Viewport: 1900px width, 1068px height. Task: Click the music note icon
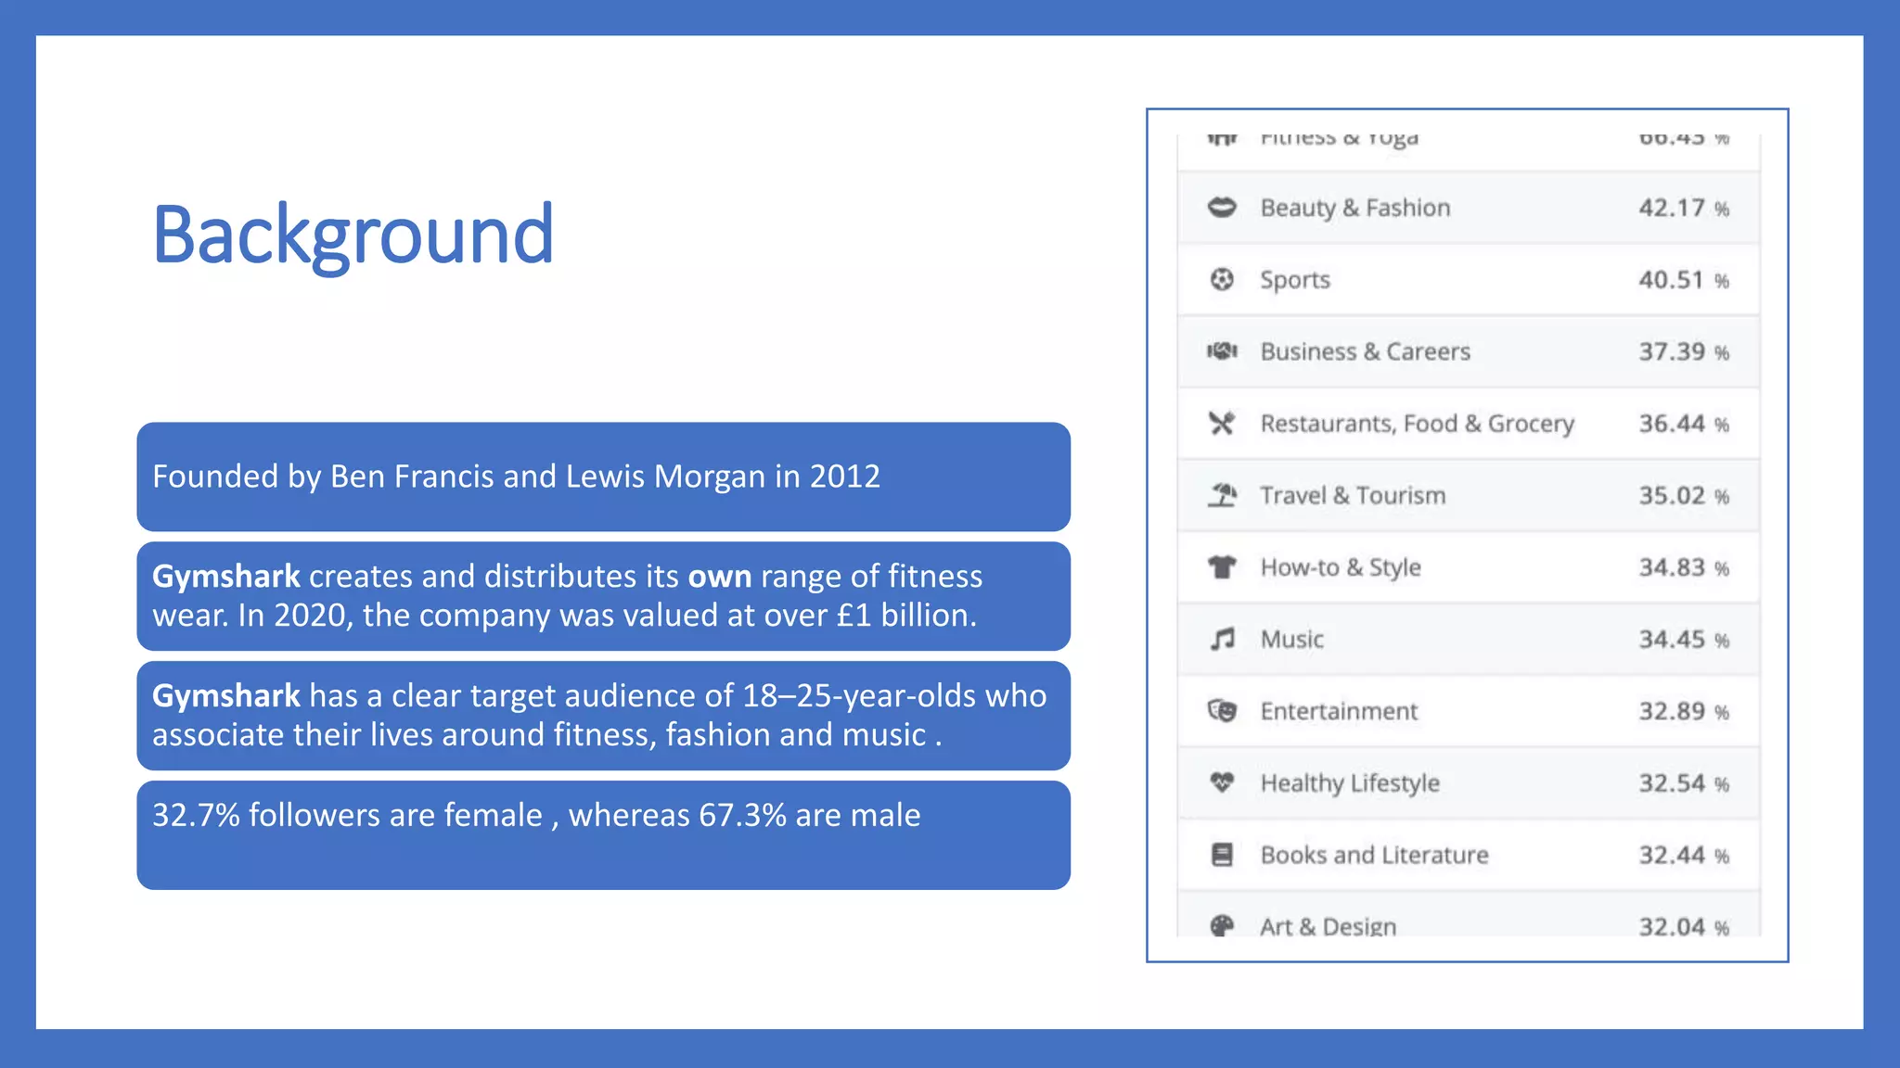[x=1222, y=639]
